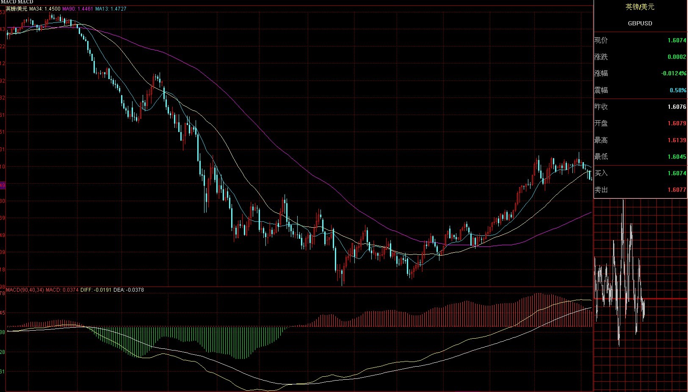The width and height of the screenshot is (688, 392).
Task: Click the 卖出 label
Action: [601, 190]
